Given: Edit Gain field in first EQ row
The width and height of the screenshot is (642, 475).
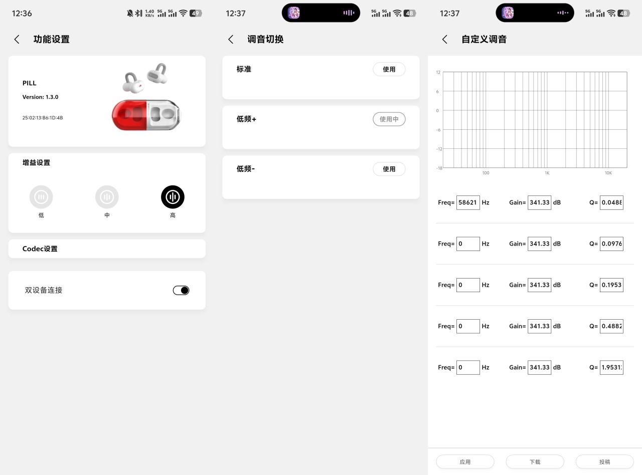Looking at the screenshot, I should (539, 202).
